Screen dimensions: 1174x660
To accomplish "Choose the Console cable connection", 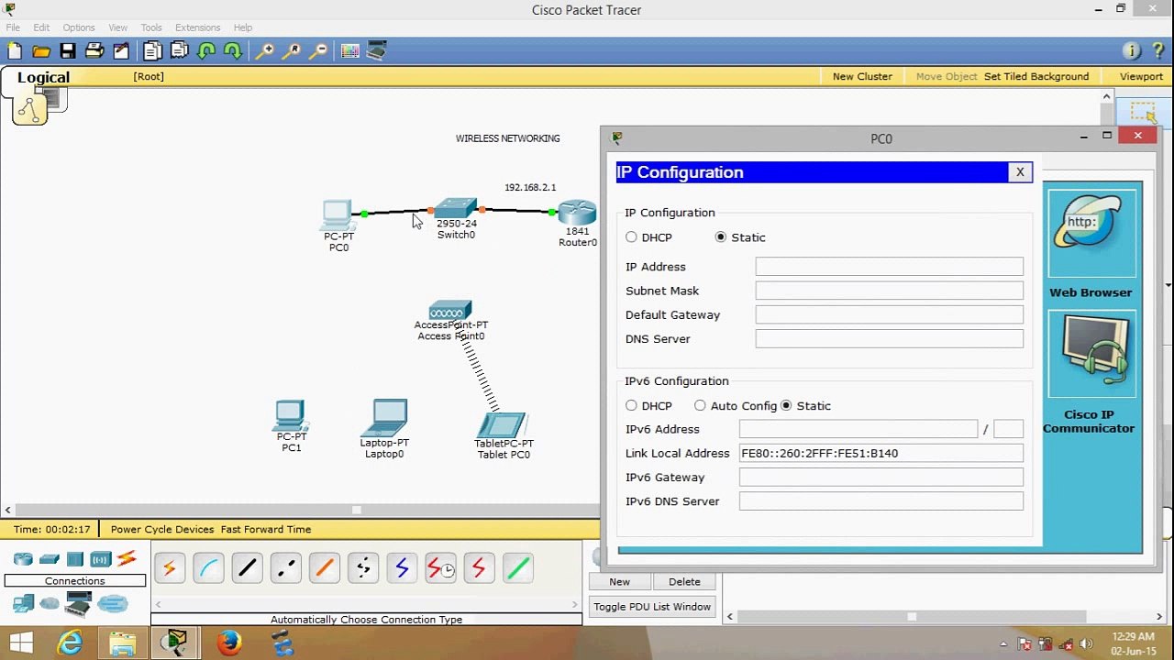I will [x=208, y=569].
